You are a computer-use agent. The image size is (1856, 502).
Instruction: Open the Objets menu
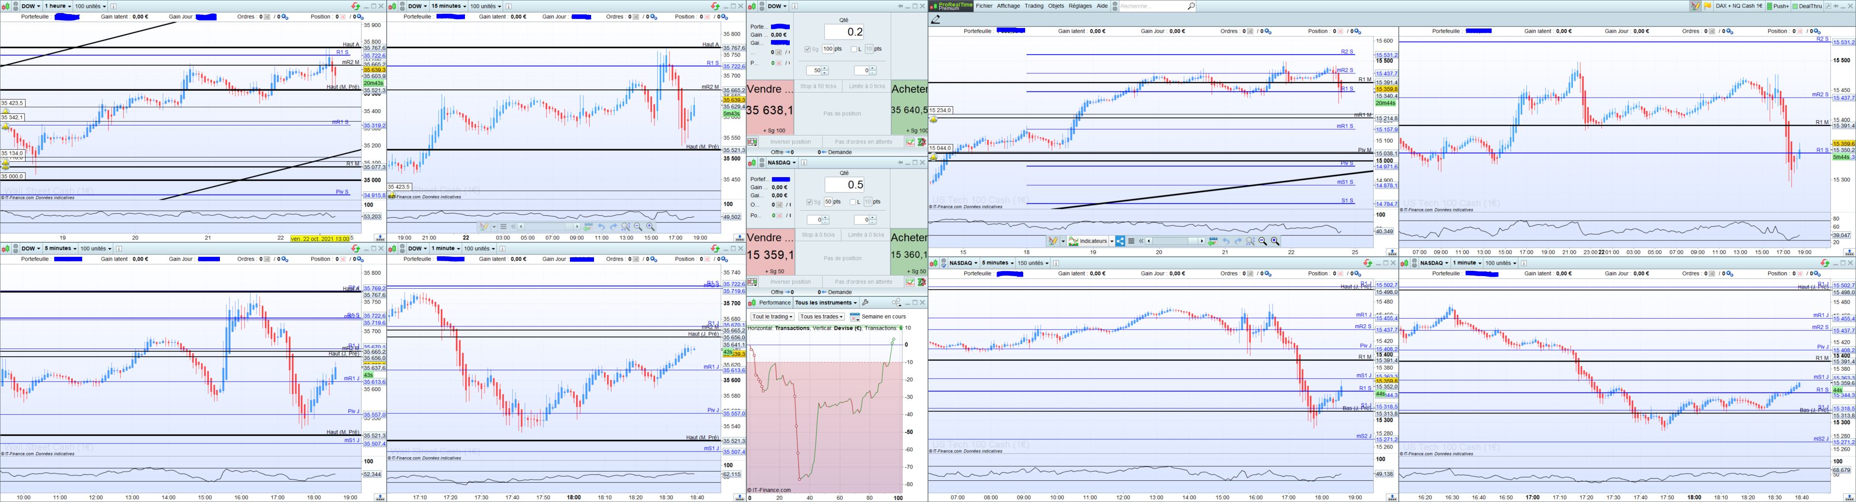point(1056,6)
